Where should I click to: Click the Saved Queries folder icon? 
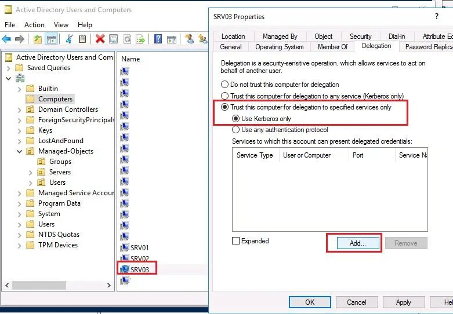(x=19, y=68)
